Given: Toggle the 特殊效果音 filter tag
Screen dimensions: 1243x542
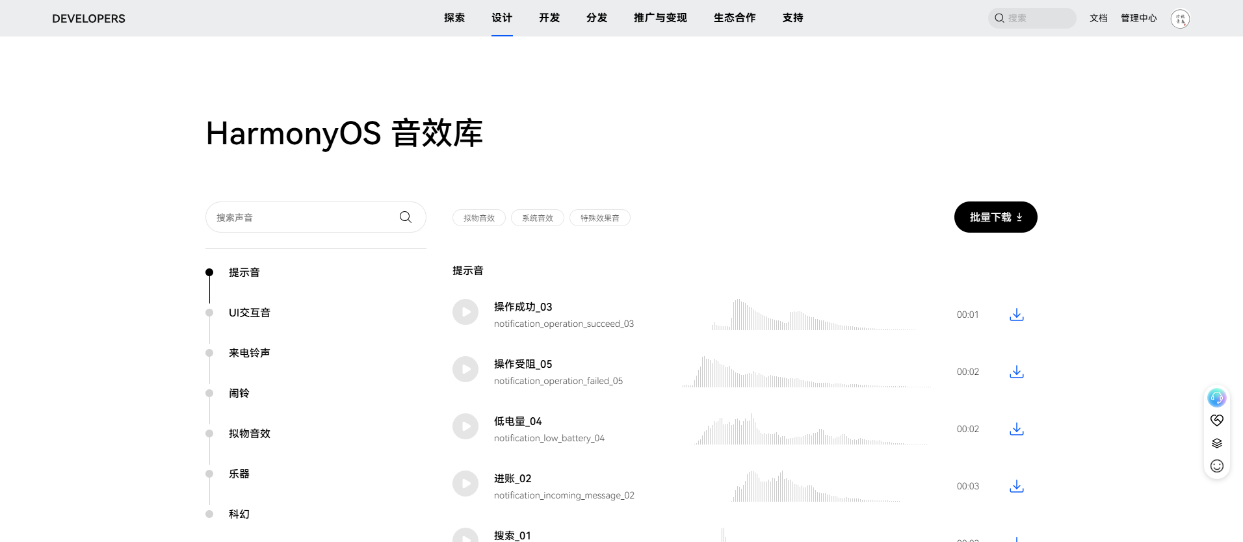Looking at the screenshot, I should (x=600, y=218).
